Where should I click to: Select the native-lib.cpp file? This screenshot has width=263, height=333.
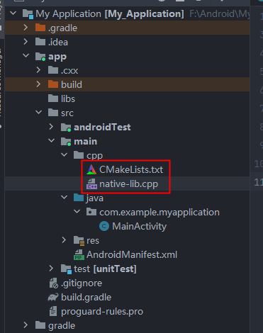129,184
